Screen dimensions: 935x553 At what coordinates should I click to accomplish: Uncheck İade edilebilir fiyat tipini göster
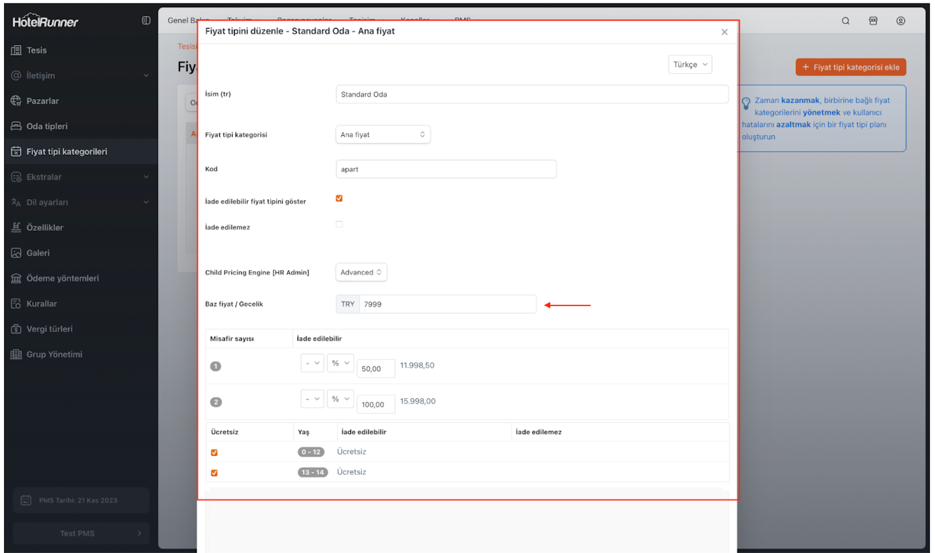click(339, 199)
